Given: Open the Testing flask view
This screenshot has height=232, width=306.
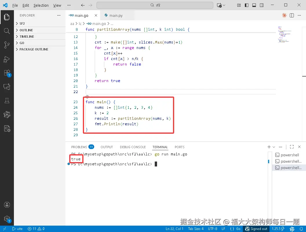Looking at the screenshot, I should point(7,101).
